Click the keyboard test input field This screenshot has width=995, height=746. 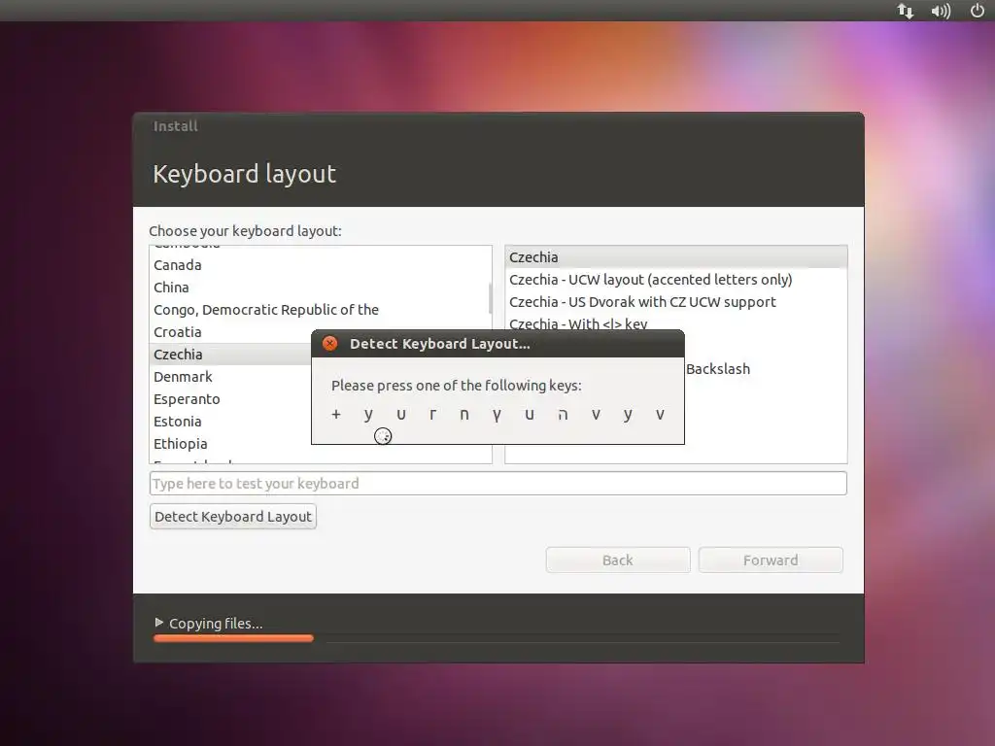(498, 484)
